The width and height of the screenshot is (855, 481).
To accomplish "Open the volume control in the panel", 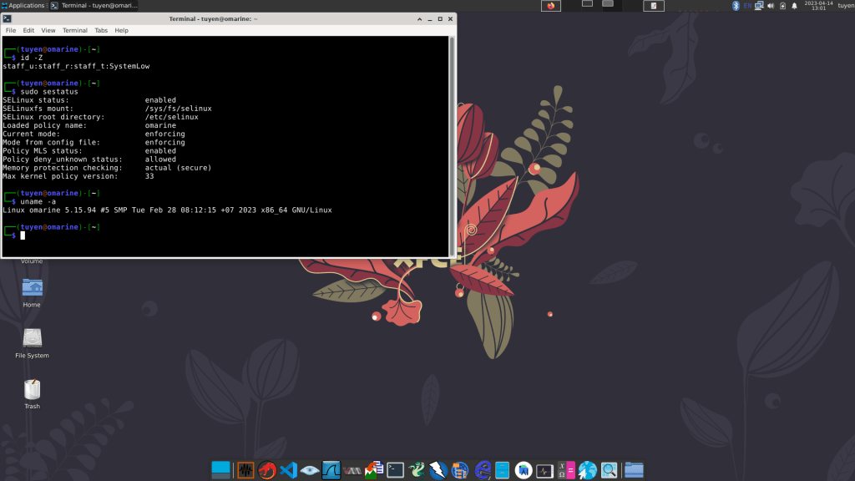I will [x=770, y=6].
